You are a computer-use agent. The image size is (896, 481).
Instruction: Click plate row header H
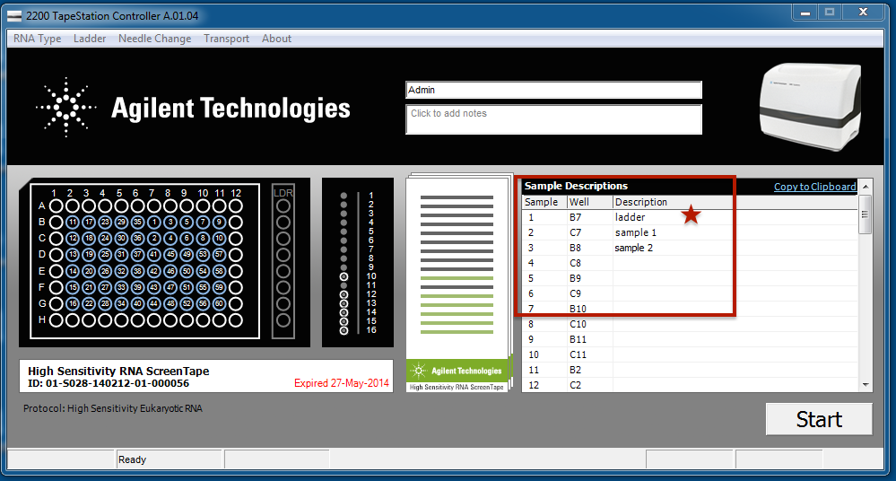coord(42,319)
